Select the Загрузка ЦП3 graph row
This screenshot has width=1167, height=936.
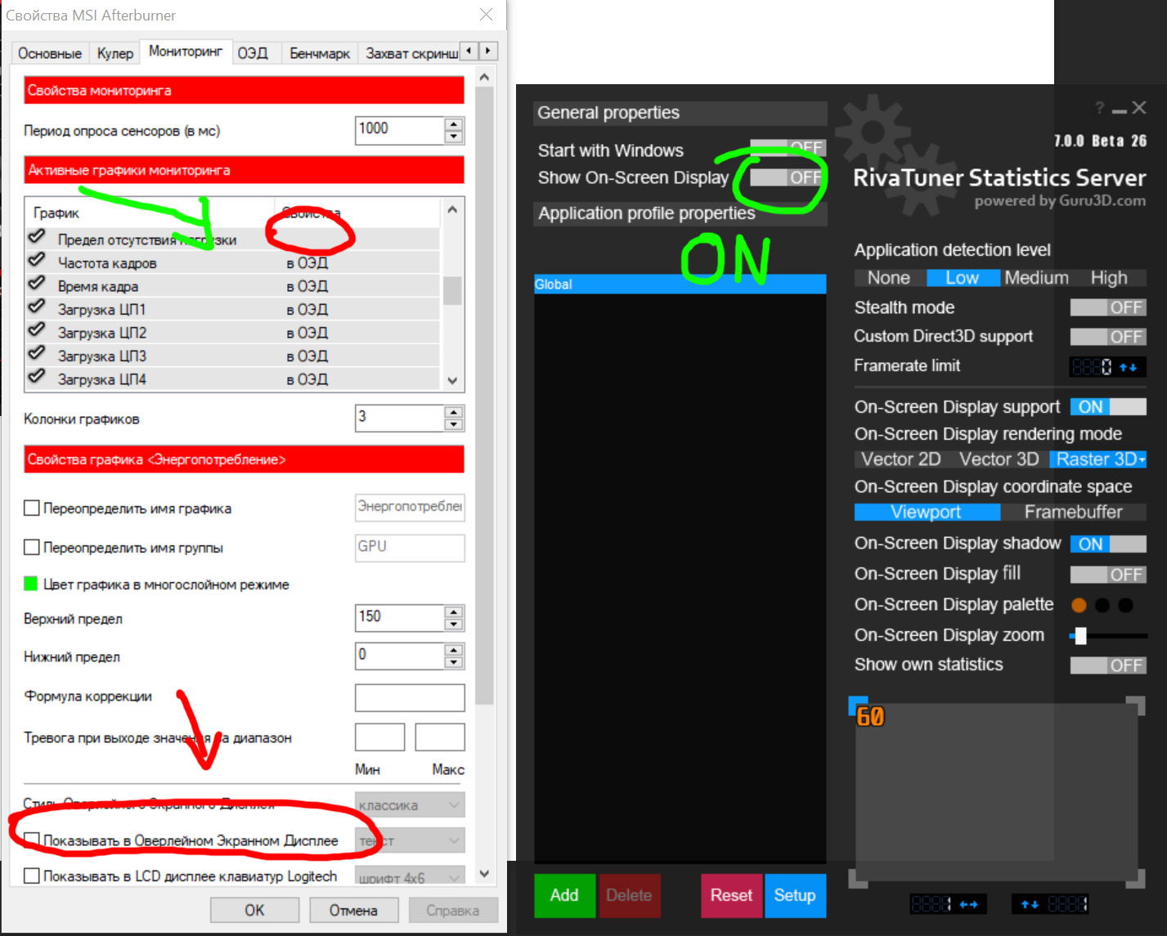[233, 356]
